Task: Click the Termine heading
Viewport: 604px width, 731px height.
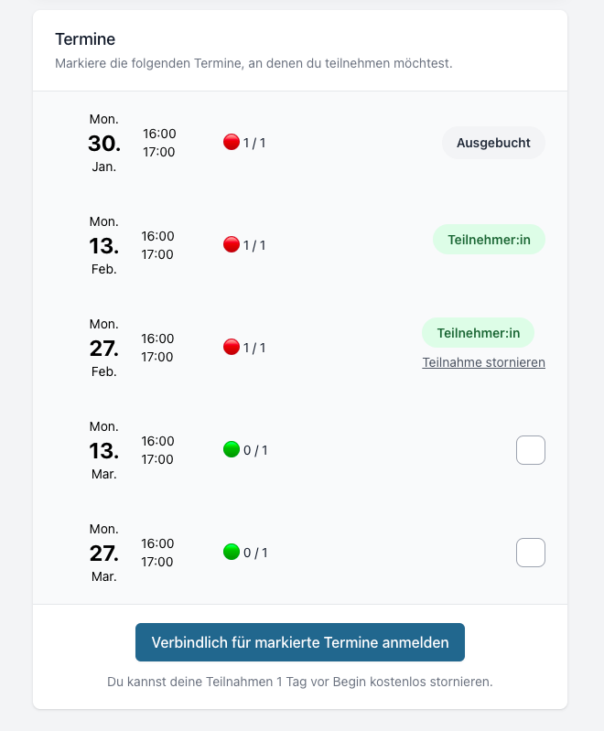Action: pyautogui.click(x=85, y=39)
